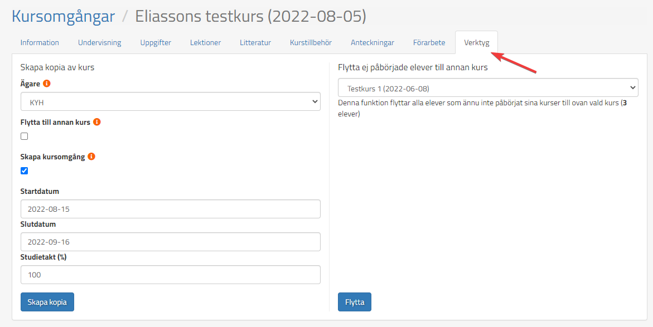
Task: Click info icon next to Skapa kursomgång
Action: click(x=92, y=157)
